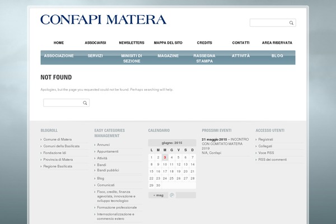The image size is (336, 224).
Task: Open the Appuntamenti category
Action: [x=108, y=151]
